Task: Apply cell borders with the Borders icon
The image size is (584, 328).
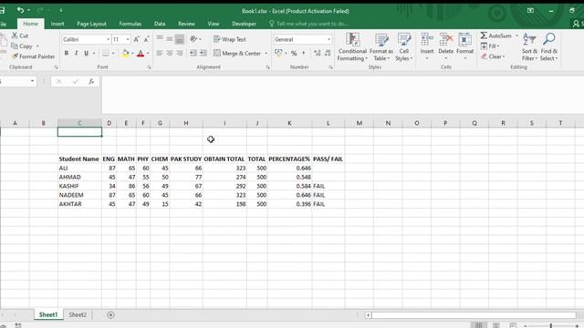Action: pyautogui.click(x=106, y=54)
